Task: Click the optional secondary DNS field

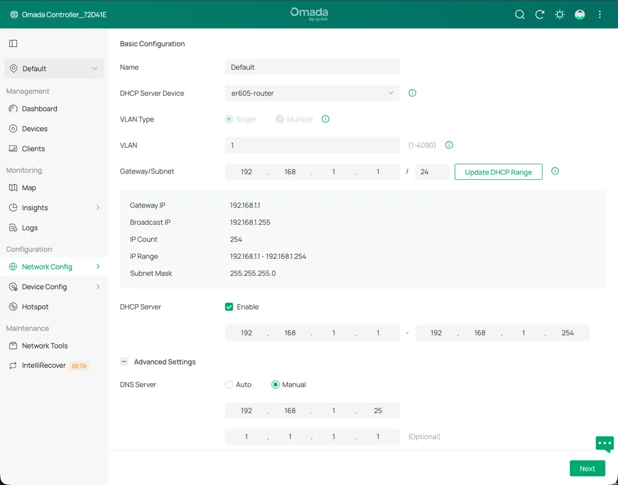Action: (312, 437)
